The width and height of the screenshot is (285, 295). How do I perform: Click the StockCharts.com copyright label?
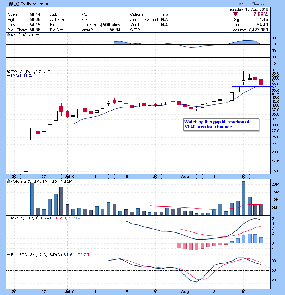[254, 4]
